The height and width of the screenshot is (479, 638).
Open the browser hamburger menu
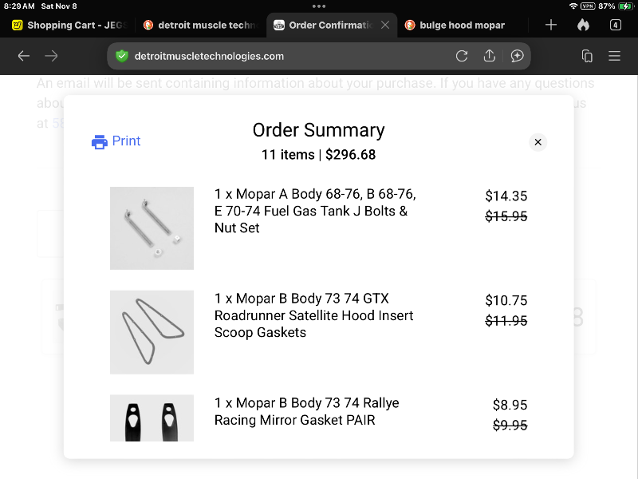tap(614, 56)
